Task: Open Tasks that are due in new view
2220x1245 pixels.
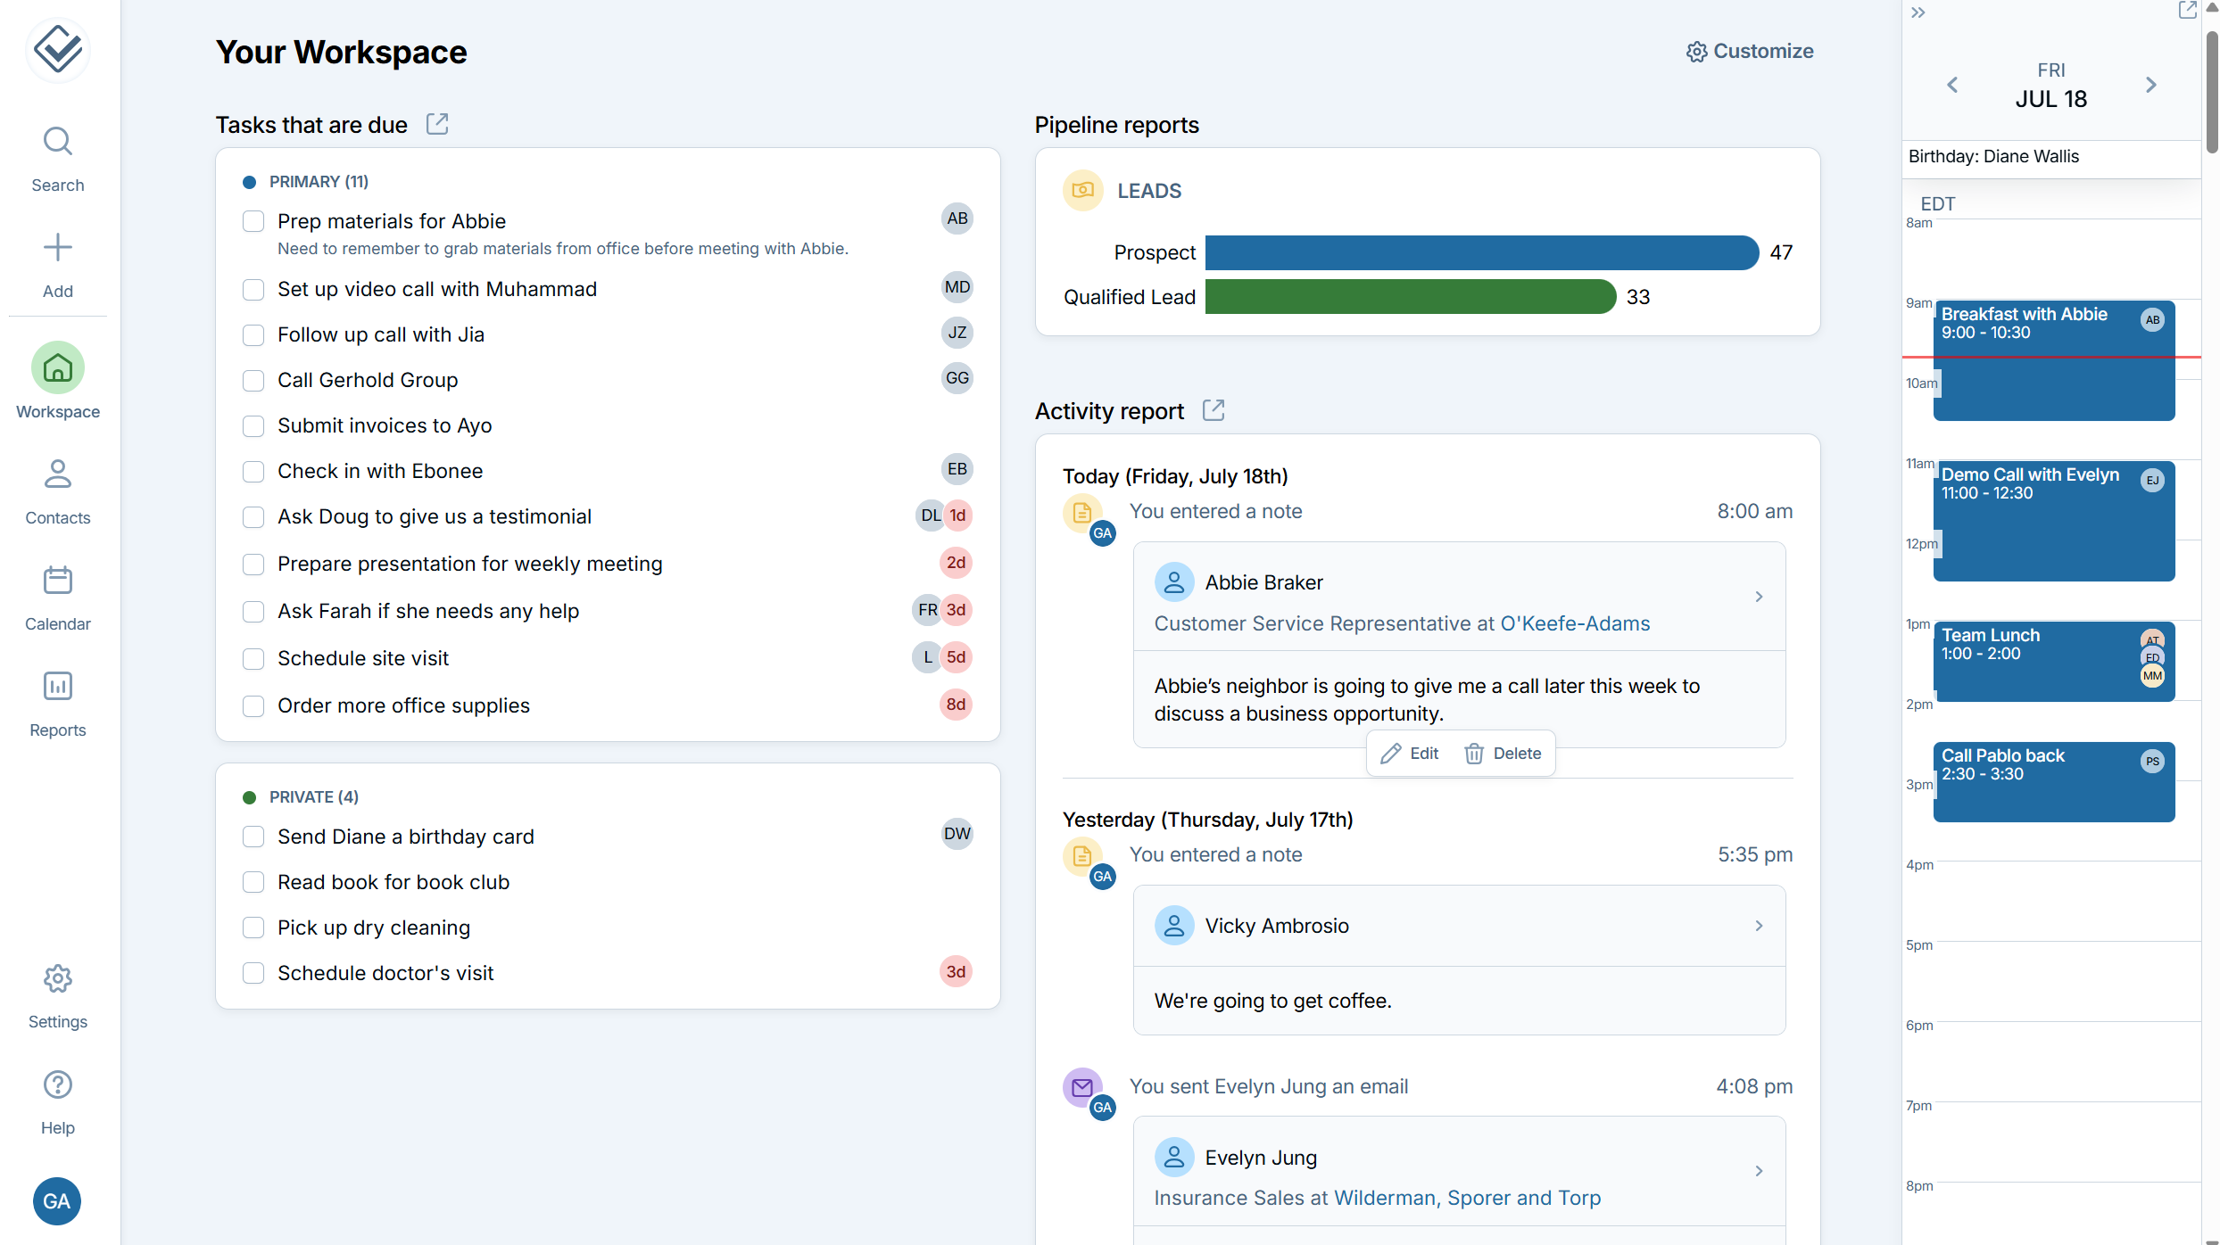Action: coord(436,124)
